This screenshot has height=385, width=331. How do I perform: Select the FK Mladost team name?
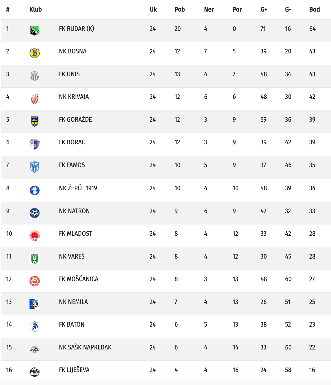(x=76, y=234)
